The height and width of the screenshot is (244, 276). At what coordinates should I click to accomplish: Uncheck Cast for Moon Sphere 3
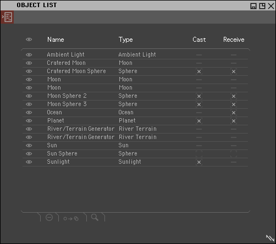199,104
